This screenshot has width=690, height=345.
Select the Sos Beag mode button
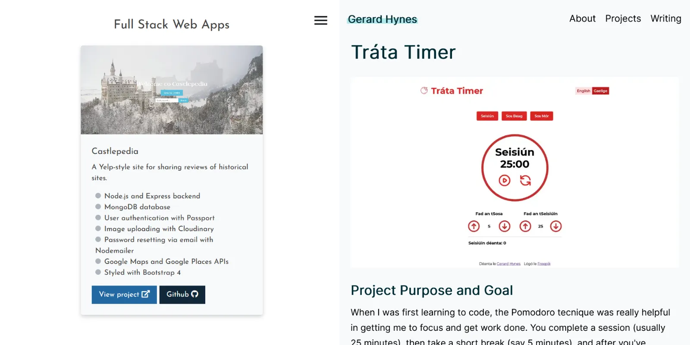514,116
